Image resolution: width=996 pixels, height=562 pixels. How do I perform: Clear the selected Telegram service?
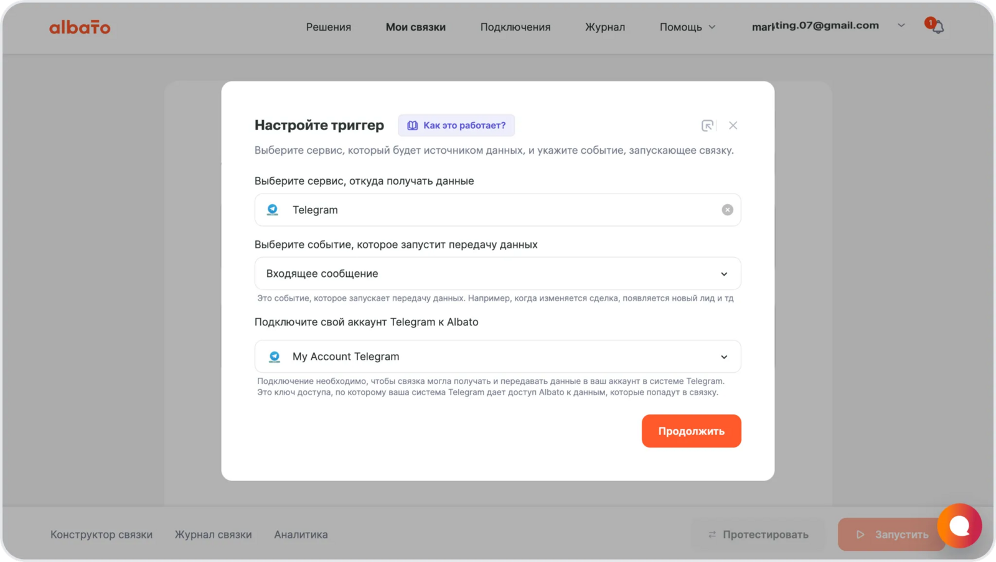point(727,210)
